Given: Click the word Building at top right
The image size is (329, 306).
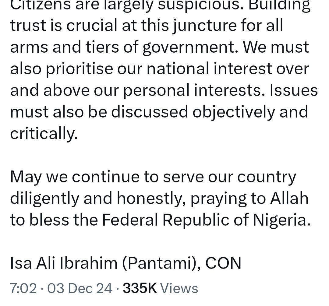Looking at the screenshot, I should [x=279, y=5].
